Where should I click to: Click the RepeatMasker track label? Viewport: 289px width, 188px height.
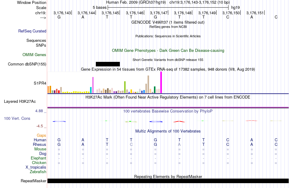[33, 181]
